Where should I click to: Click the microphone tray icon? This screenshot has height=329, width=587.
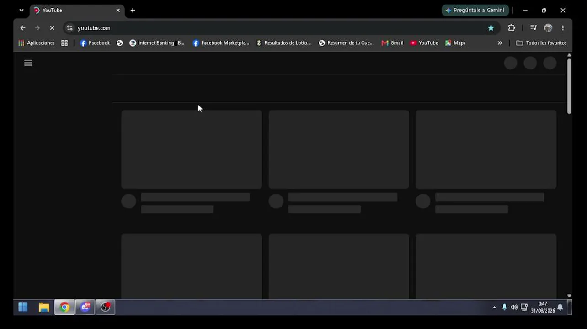[x=504, y=308]
